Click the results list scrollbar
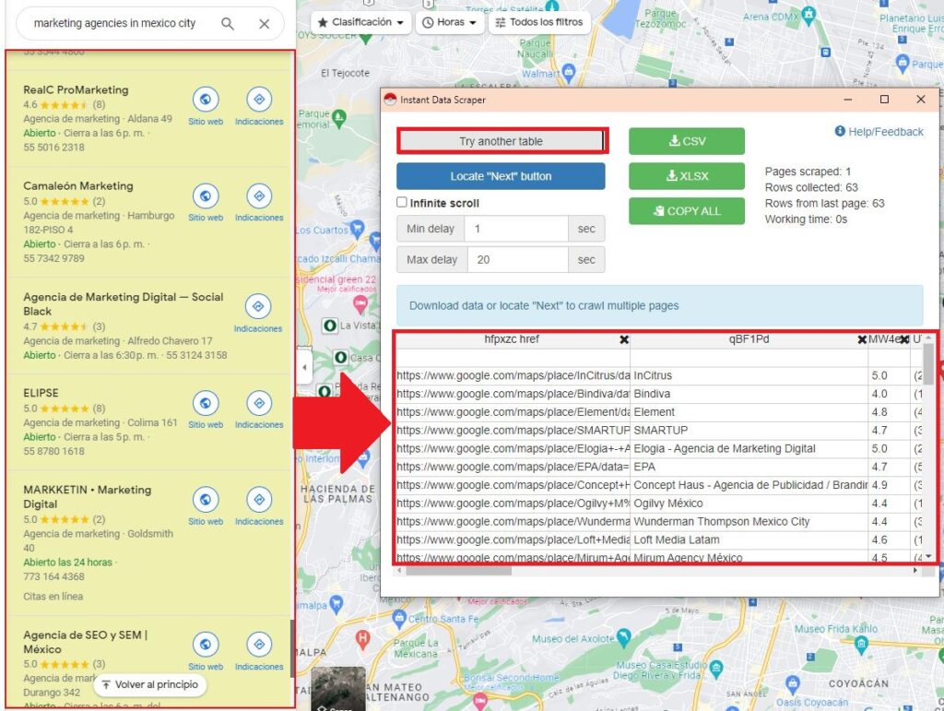Screen dimensions: 944x711 (x=292, y=647)
